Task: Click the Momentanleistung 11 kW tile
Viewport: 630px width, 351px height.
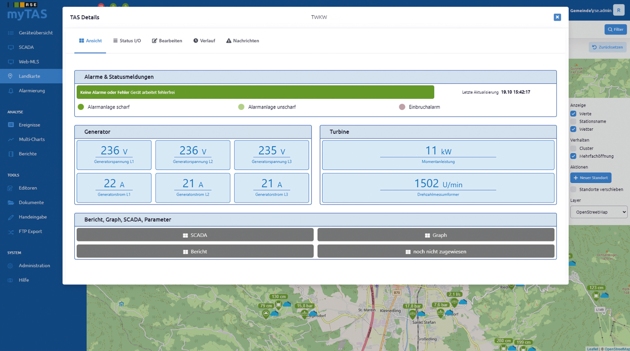Action: (x=438, y=155)
